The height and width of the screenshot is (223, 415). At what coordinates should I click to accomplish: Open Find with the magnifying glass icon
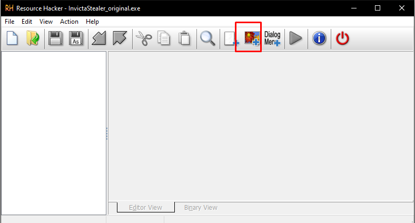click(207, 38)
